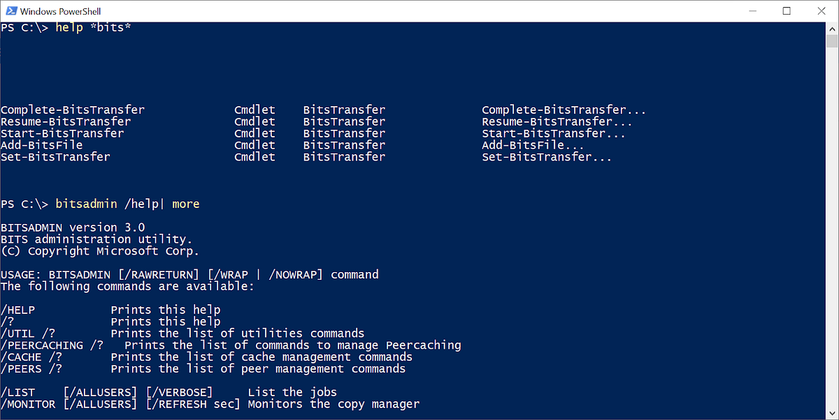
Task: Click the scrollbar up arrow
Action: coord(831,27)
